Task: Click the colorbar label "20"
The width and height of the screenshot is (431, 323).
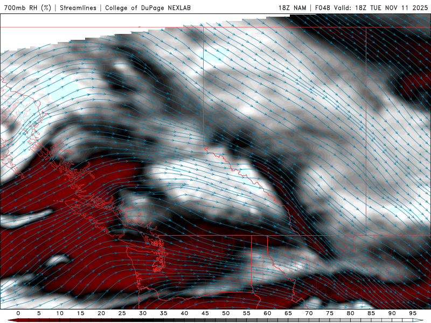Action: tap(101, 313)
